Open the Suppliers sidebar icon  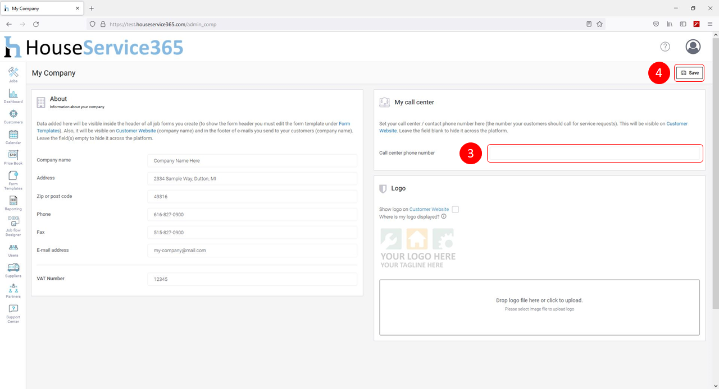click(x=13, y=270)
